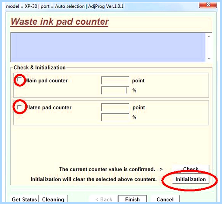Click the Get Status button

pos(24,199)
